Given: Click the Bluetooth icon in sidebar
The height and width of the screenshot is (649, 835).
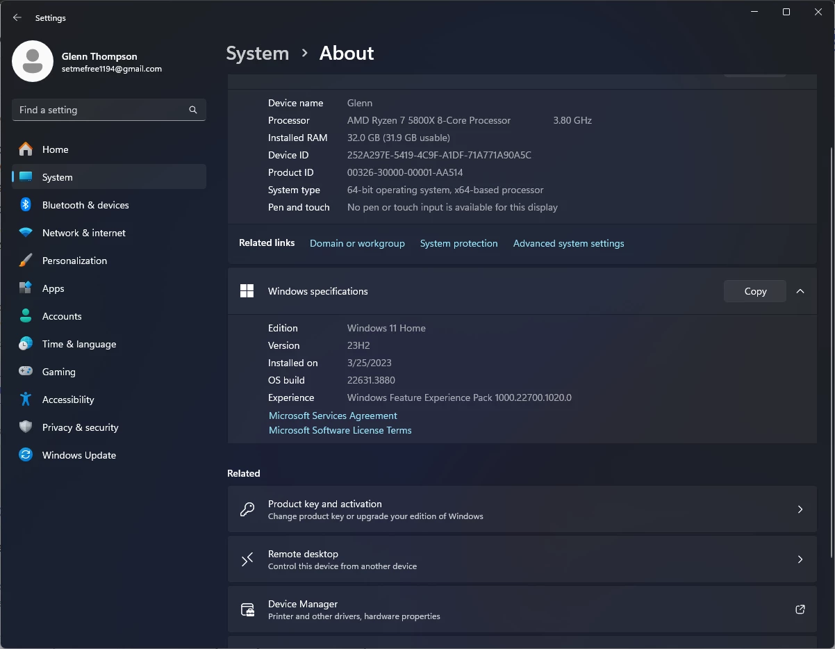Looking at the screenshot, I should coord(26,205).
